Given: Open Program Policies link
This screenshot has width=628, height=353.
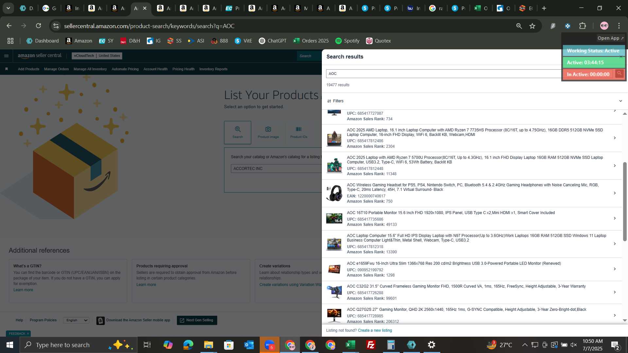Looking at the screenshot, I should [43, 320].
